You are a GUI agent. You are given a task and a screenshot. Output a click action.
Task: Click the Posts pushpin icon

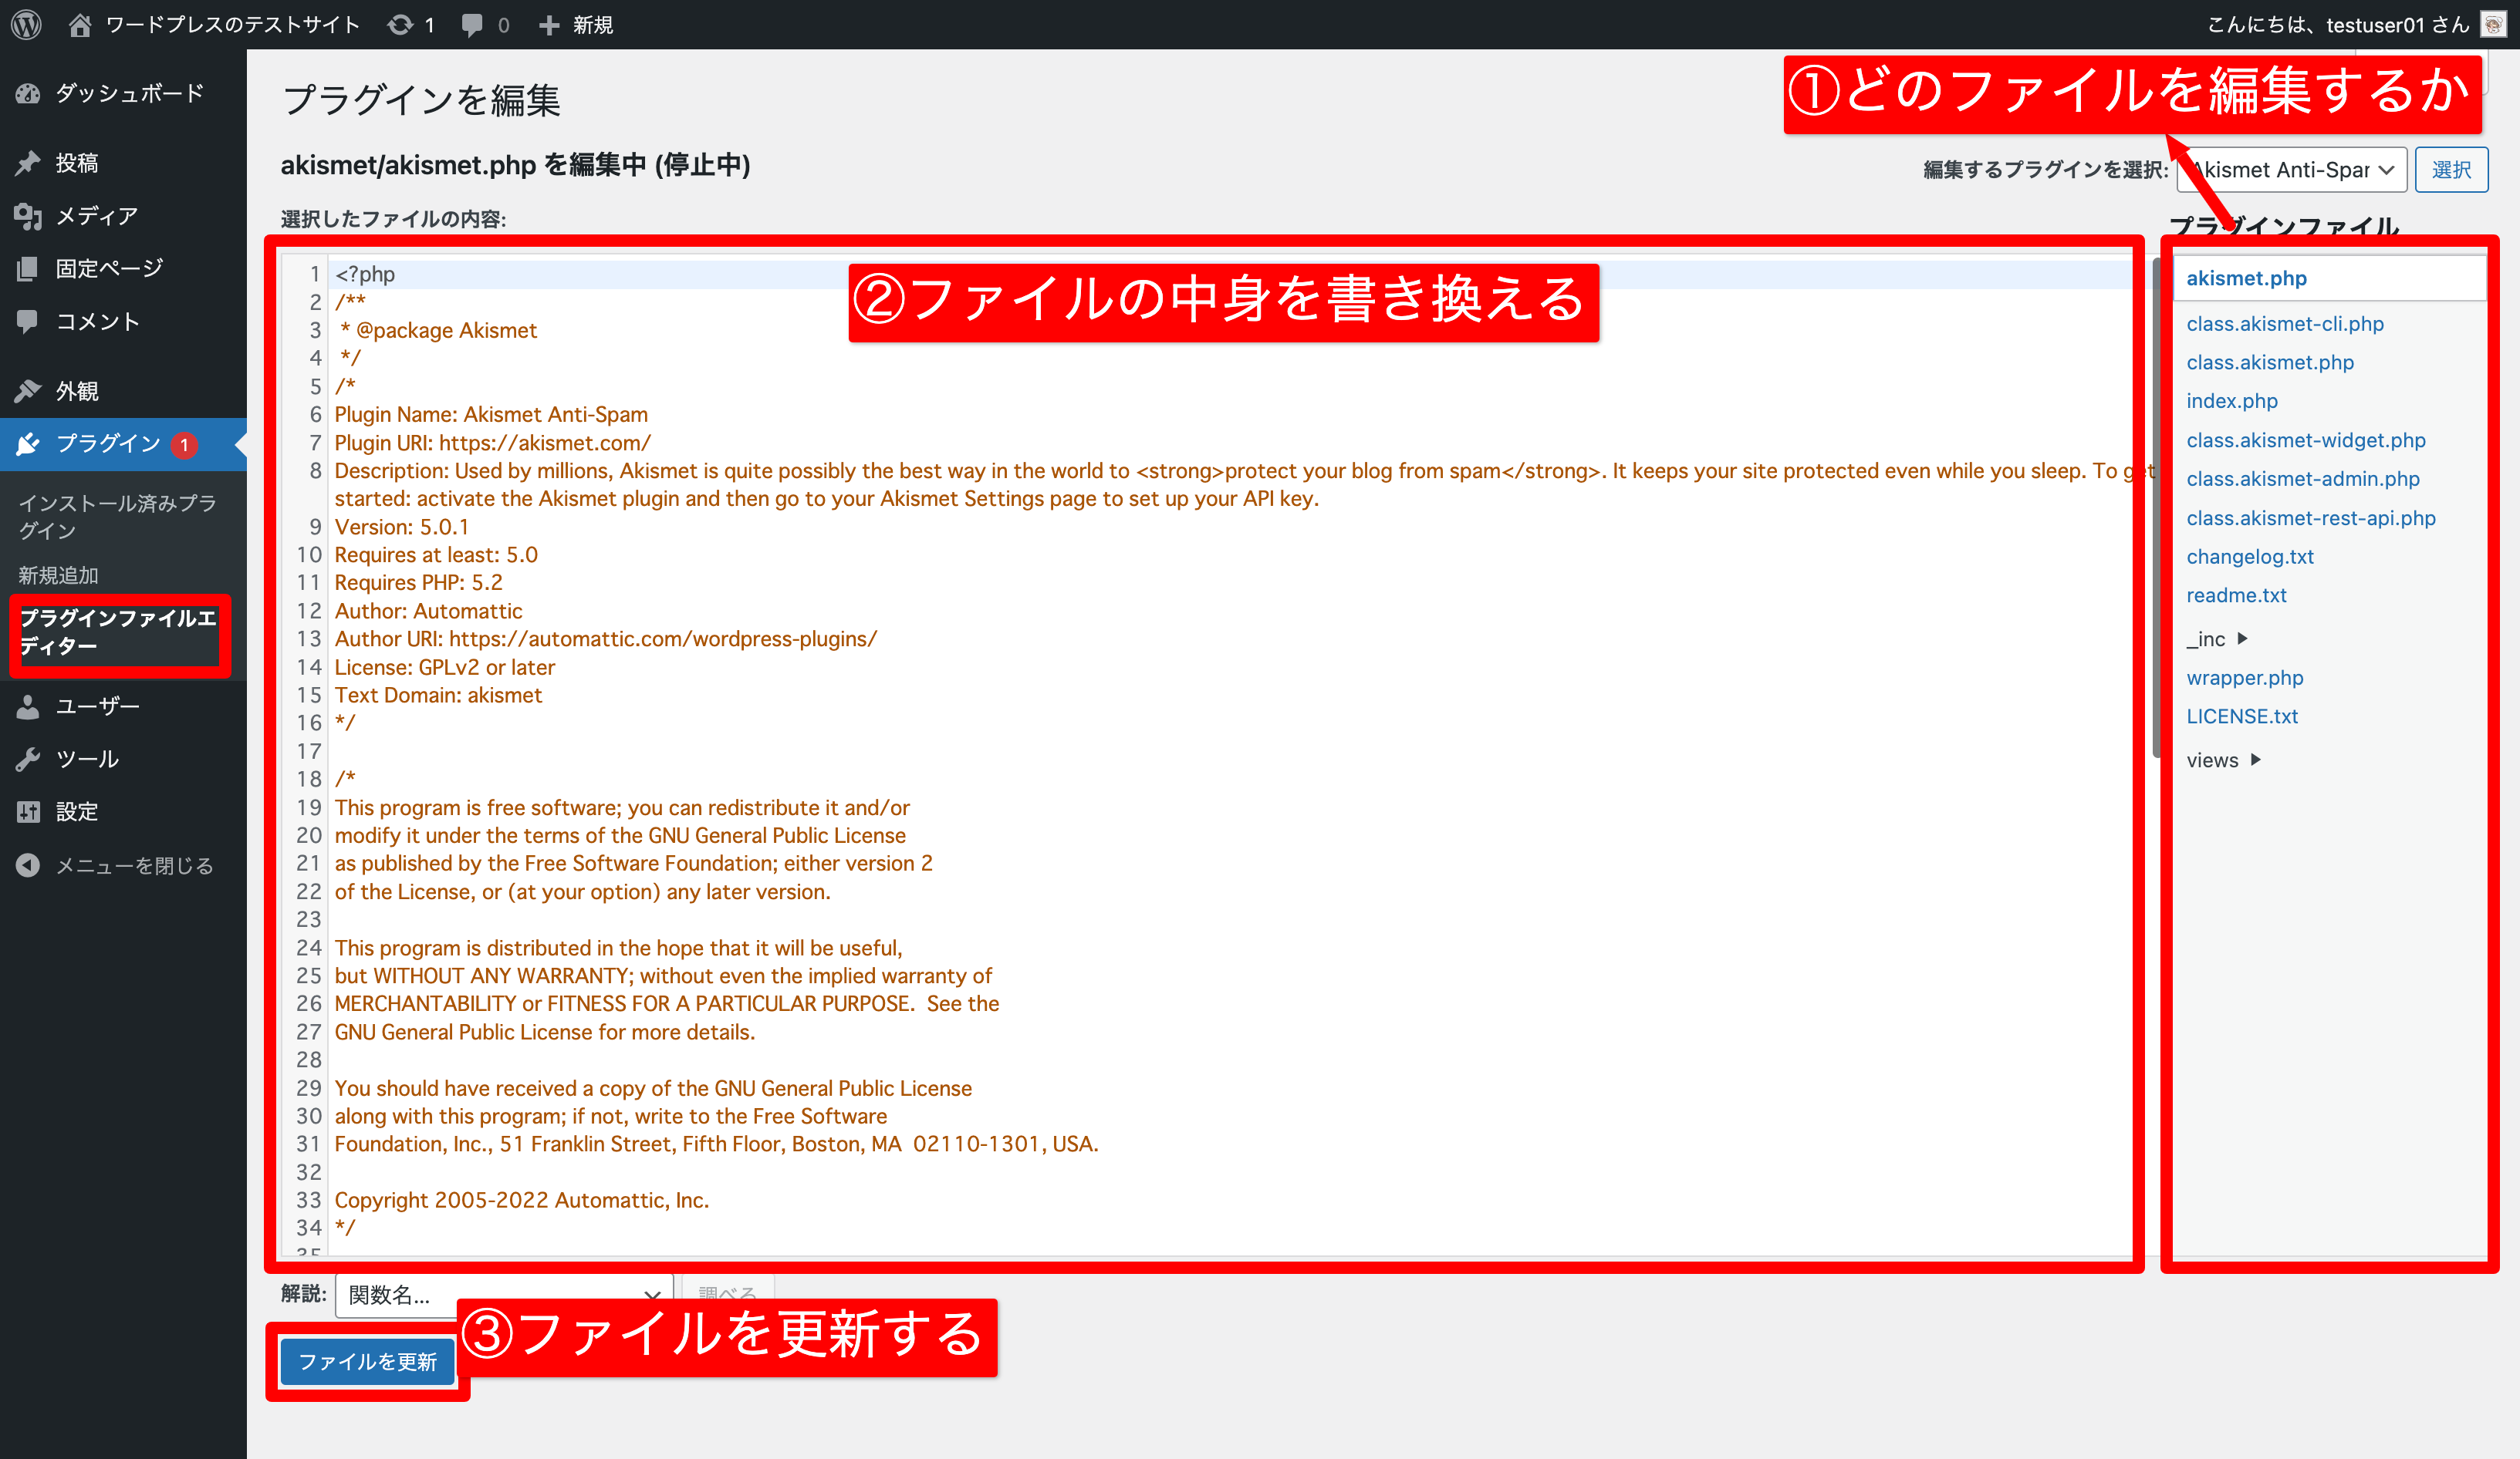(28, 163)
